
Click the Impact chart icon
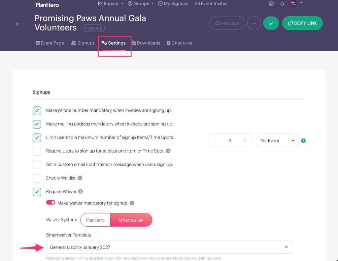click(x=100, y=3)
